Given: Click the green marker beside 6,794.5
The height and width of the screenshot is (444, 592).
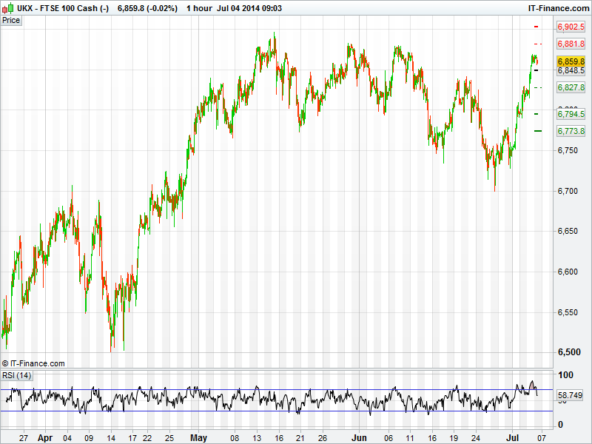Looking at the screenshot, I should 536,114.
